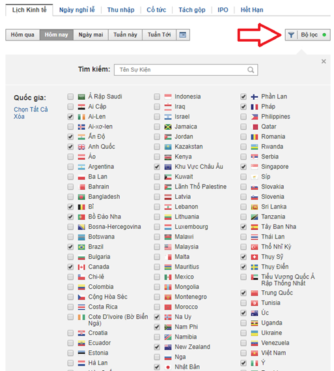Click the funnel filter icon
Screen dimensions: 334x371
click(291, 35)
